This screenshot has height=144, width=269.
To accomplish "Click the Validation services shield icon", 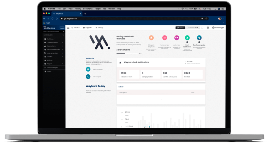I will (x=45, y=50).
